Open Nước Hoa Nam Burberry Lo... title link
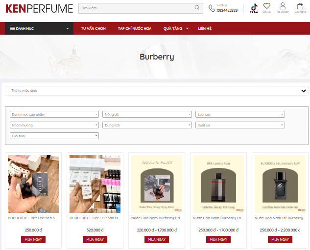This screenshot has width=310, height=250. pyautogui.click(x=218, y=218)
